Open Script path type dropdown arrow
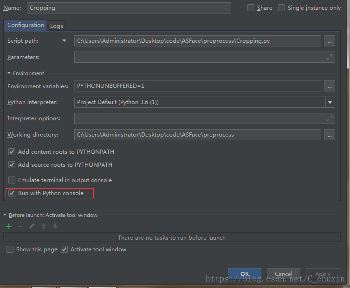The height and width of the screenshot is (288, 350). (64, 41)
